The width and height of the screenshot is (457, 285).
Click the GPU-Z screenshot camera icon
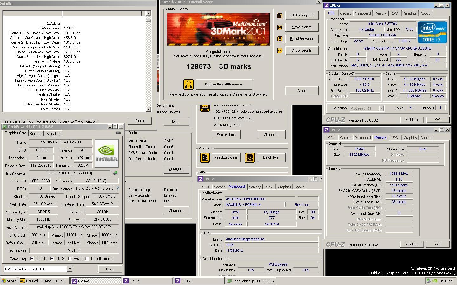(x=118, y=133)
